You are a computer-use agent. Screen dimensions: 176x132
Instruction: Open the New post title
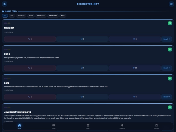9,28
